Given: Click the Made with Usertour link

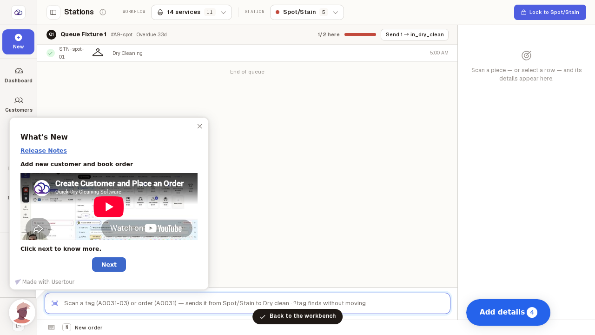Looking at the screenshot, I should pos(45,282).
